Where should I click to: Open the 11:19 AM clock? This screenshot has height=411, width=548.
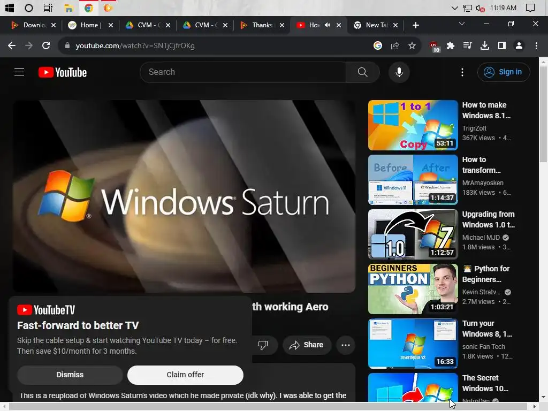tap(503, 7)
